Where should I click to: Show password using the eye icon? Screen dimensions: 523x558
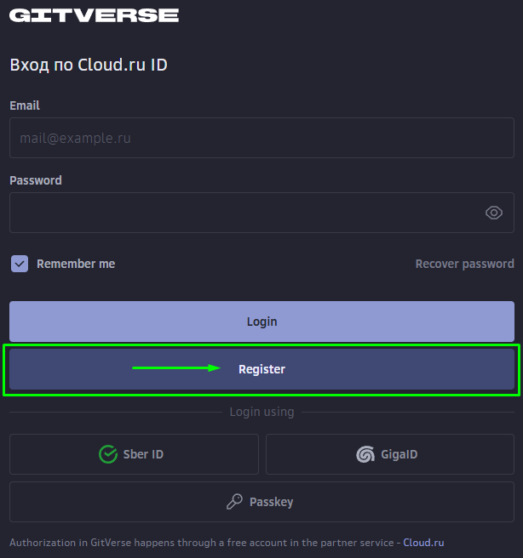(x=493, y=213)
